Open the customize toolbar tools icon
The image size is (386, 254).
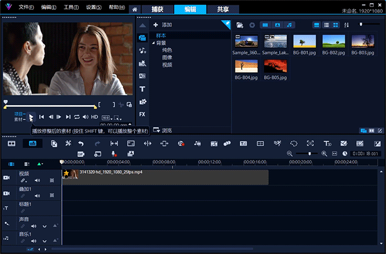point(68,143)
